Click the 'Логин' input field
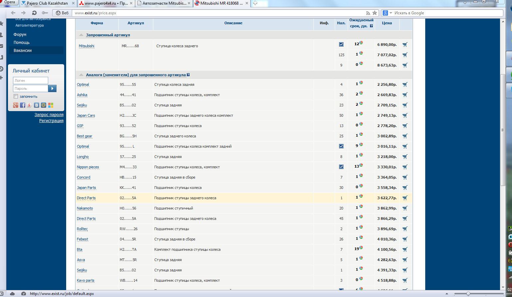The image size is (512, 297). 31,80
